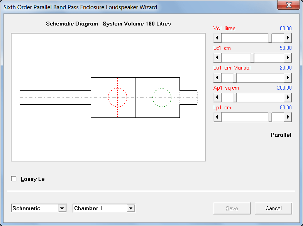Click the left arrow of Vc1 litres slider
Screen dimensions: 303x226
(217, 38)
